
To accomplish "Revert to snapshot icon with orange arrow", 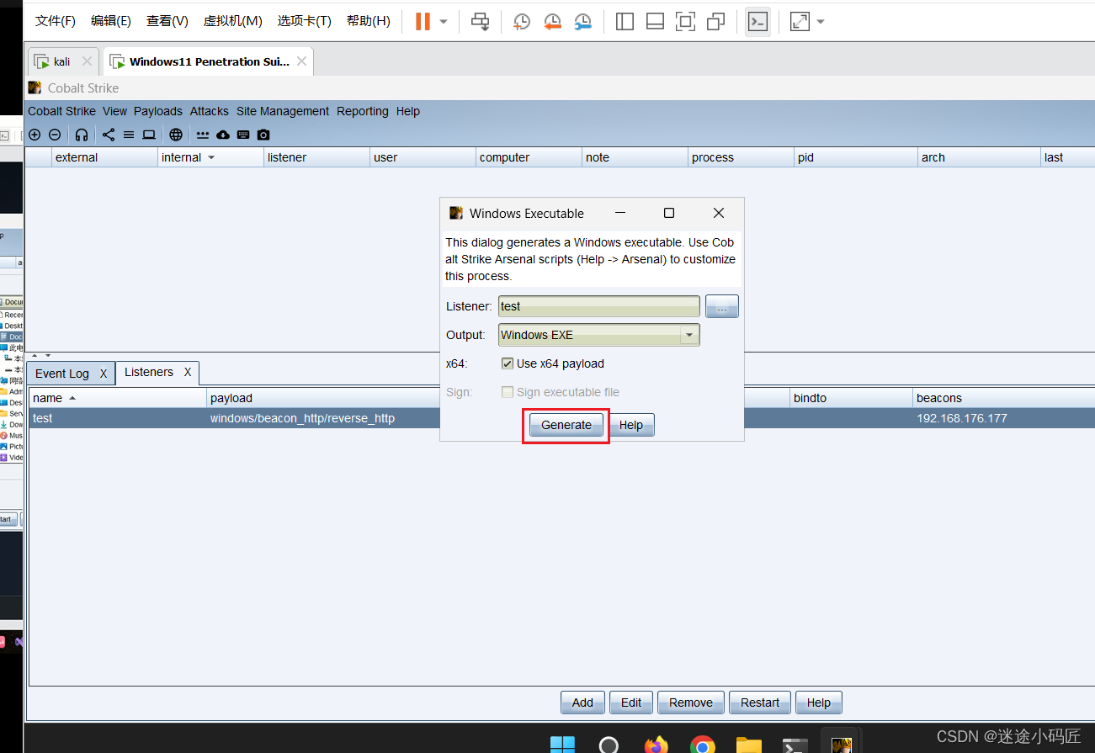I will 552,21.
